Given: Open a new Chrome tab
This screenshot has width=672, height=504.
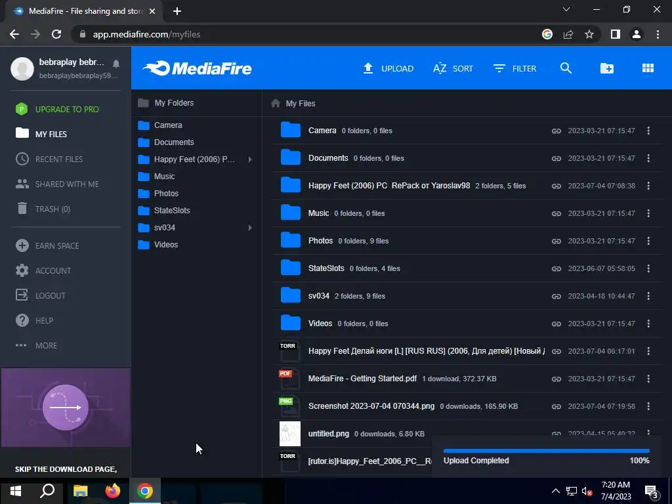Looking at the screenshot, I should [177, 11].
